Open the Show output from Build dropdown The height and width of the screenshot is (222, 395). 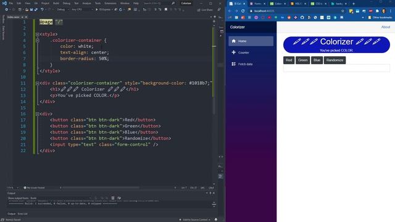(x=60, y=198)
